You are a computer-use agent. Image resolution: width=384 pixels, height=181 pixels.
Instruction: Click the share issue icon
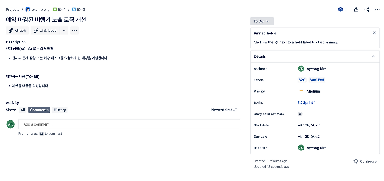tap(367, 10)
